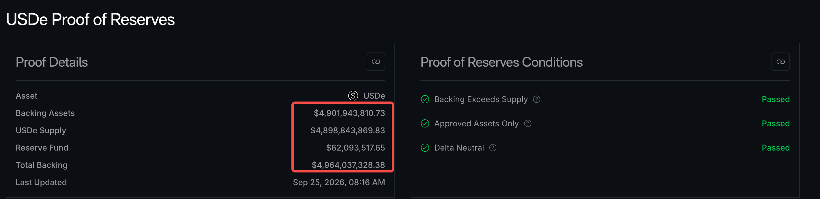
Task: Click green check icon for Backing Exceeds Supply
Action: [x=425, y=99]
